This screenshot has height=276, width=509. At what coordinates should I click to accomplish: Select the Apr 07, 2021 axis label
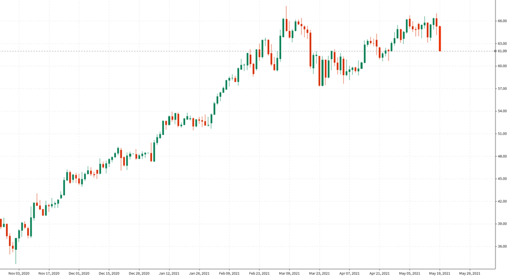coord(350,273)
